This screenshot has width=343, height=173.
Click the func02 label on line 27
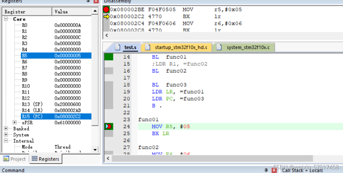point(148,147)
